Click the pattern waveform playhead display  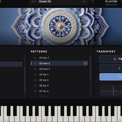click(x=111, y=90)
